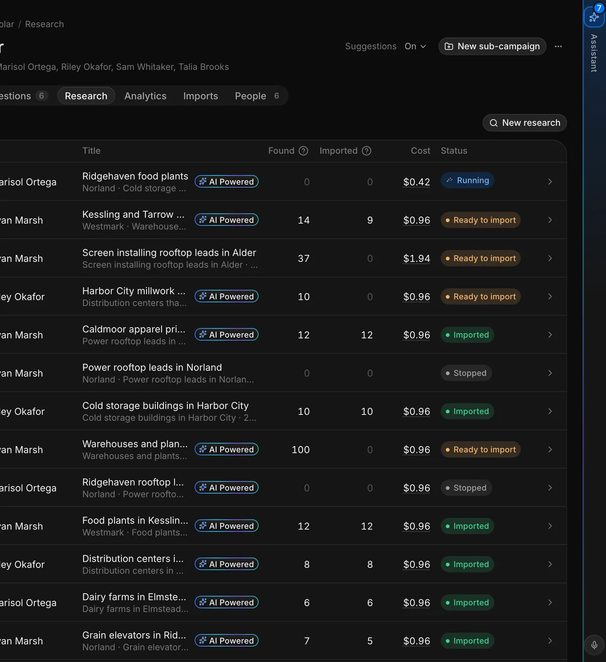Expand the Distribution centers row chevron

coord(550,564)
